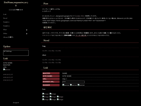Click the BANNER URL: red label
This screenshot has height=106, width=141.
pyautogui.click(x=51, y=82)
